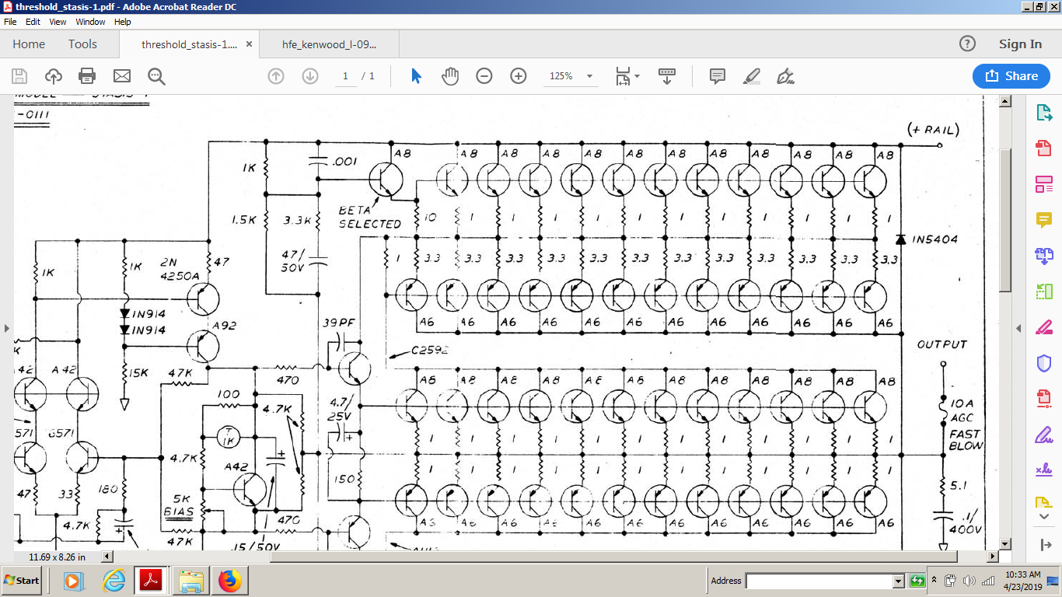Click the Save file icon
This screenshot has width=1062, height=597.
(x=19, y=76)
